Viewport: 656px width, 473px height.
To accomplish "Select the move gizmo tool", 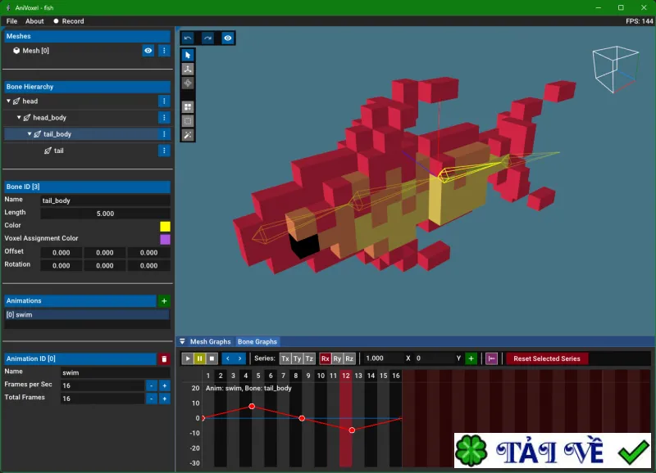I will [188, 83].
